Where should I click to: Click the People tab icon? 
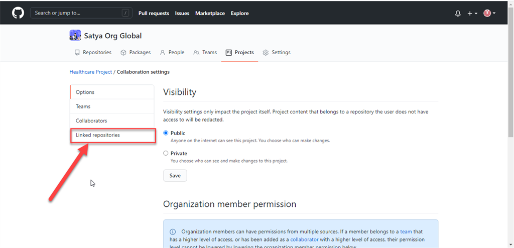point(163,52)
